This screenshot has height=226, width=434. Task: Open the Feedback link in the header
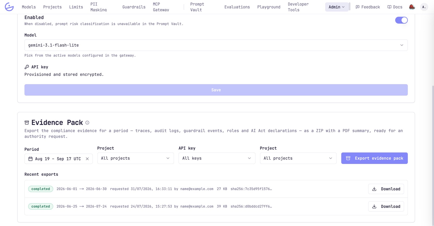click(368, 7)
